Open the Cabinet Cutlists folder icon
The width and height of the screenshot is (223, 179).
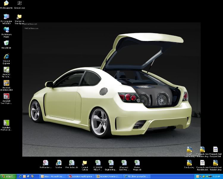click(x=85, y=165)
